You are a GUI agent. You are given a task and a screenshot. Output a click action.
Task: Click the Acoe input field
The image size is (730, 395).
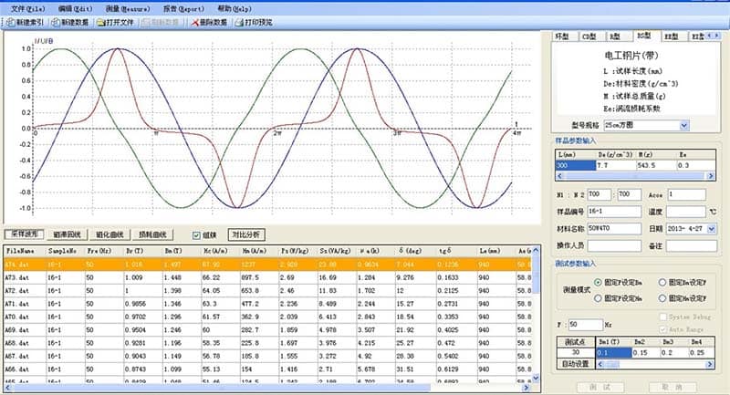coord(687,194)
